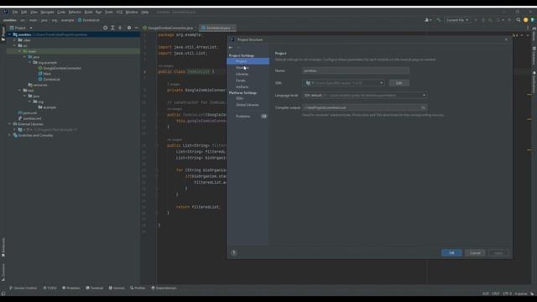Open the Help menu

(x=145, y=12)
